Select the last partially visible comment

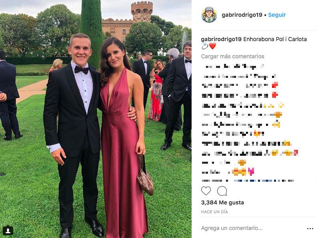tap(248, 180)
